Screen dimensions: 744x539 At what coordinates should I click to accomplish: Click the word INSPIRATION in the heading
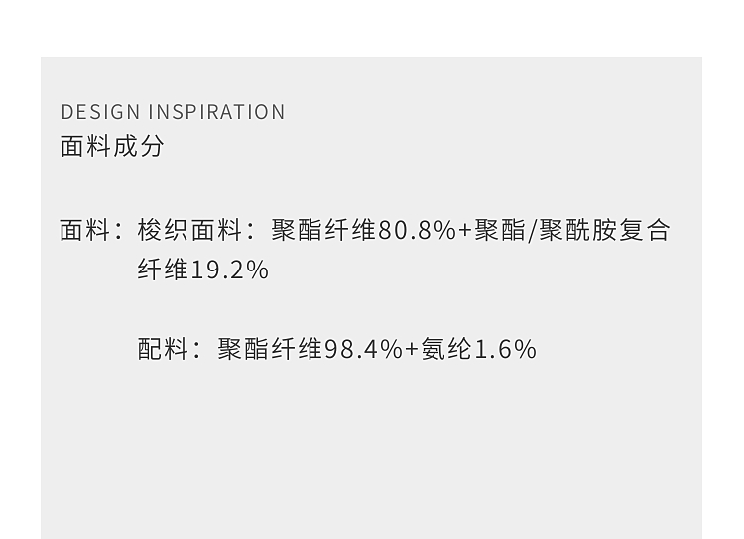[x=216, y=112]
